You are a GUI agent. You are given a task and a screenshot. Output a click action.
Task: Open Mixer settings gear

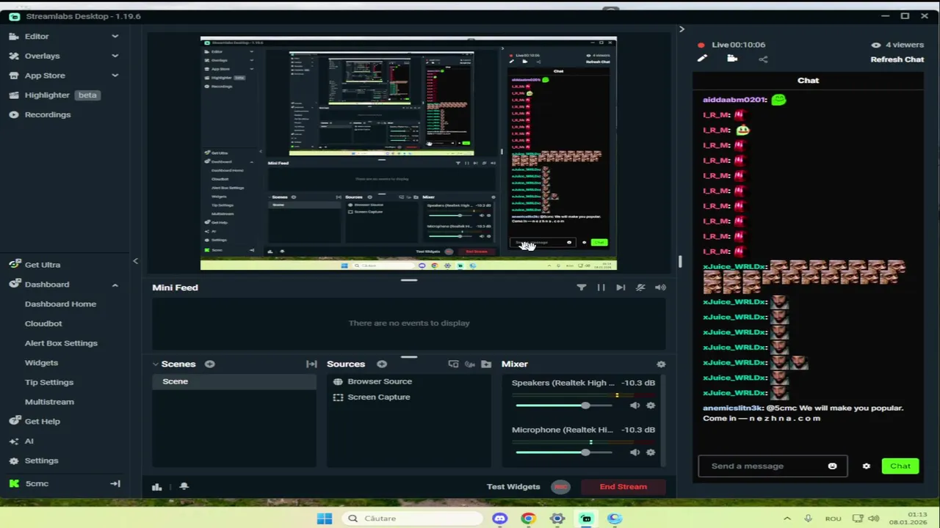coord(661,364)
